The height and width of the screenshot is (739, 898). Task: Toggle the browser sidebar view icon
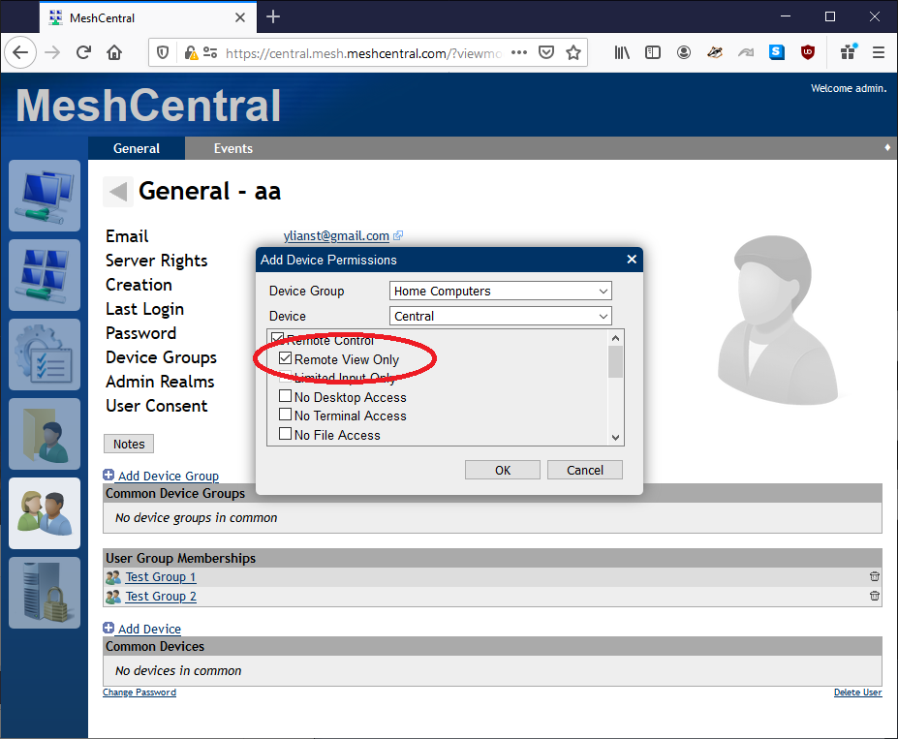[653, 52]
